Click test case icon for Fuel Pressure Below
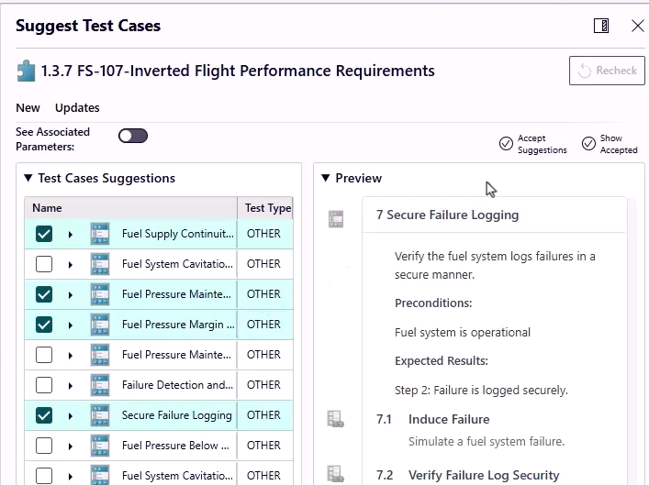Screen dimensions: 649x485 pos(100,446)
